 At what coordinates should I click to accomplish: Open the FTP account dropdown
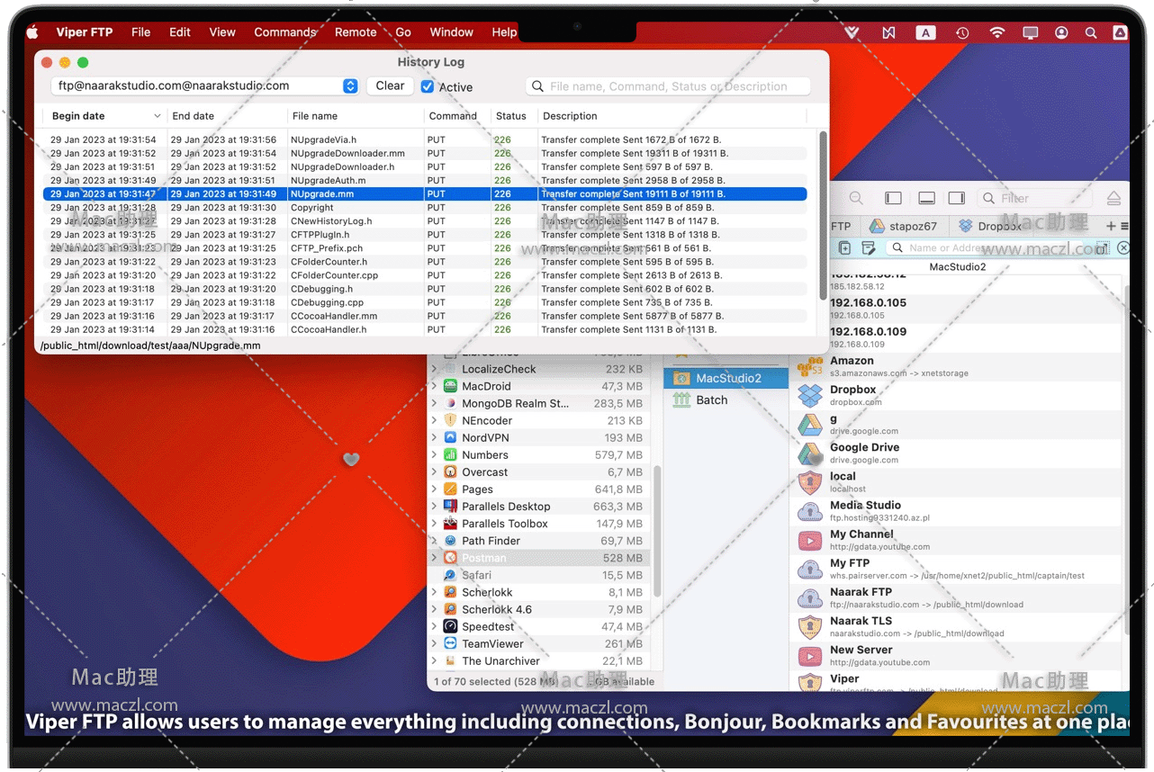[x=350, y=86]
